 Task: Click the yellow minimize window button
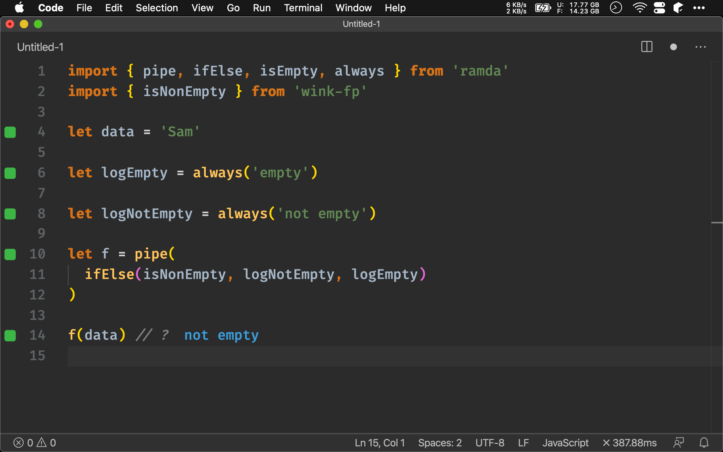click(x=24, y=24)
